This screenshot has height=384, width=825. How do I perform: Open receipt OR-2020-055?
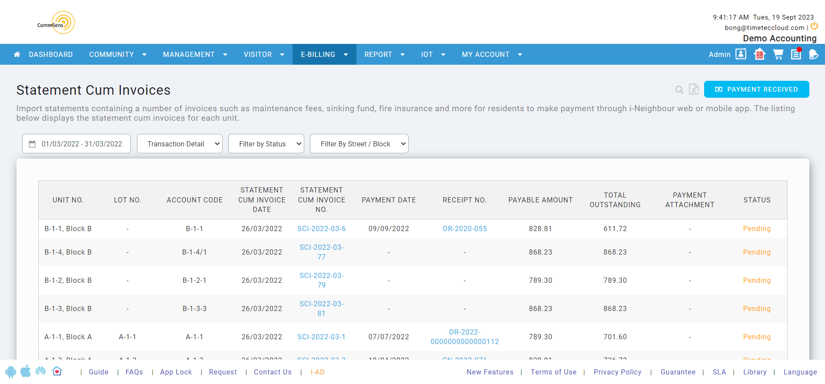(x=465, y=229)
